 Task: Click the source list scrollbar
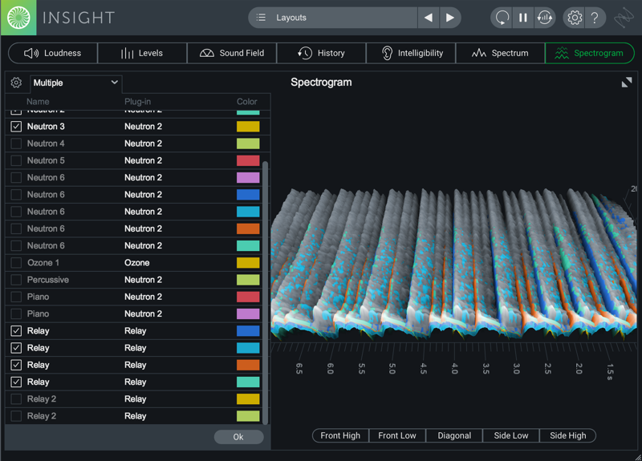tap(265, 293)
